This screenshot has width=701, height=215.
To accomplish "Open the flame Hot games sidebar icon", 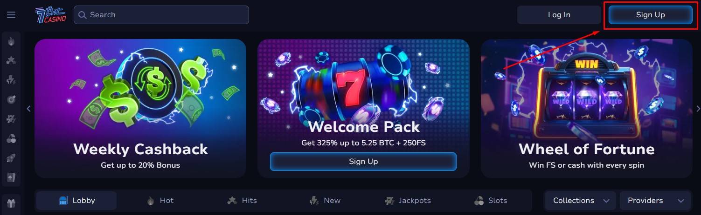I will (x=11, y=41).
